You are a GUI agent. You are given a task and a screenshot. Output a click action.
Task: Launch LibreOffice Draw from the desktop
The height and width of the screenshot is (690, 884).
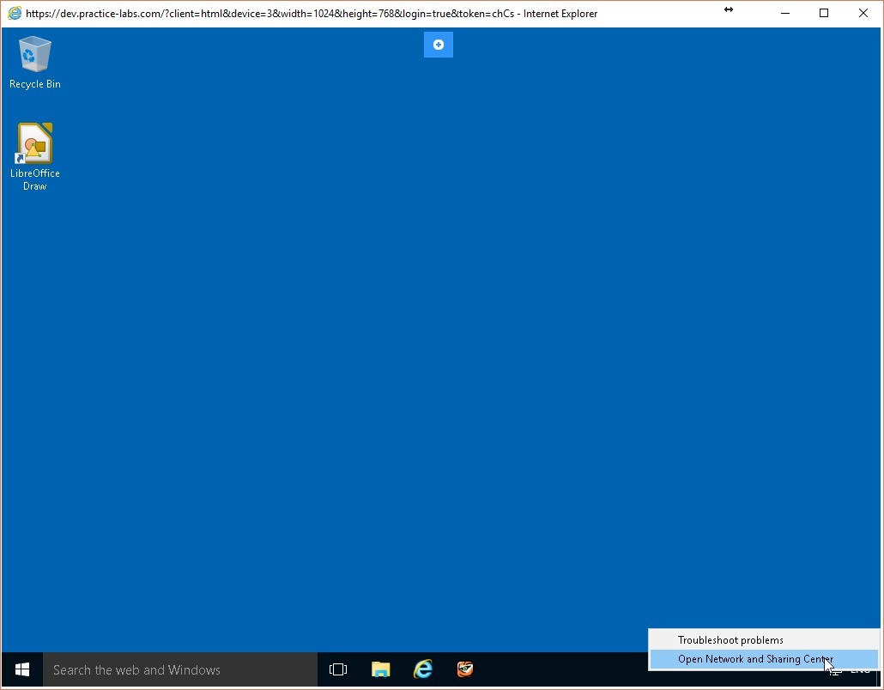34,144
